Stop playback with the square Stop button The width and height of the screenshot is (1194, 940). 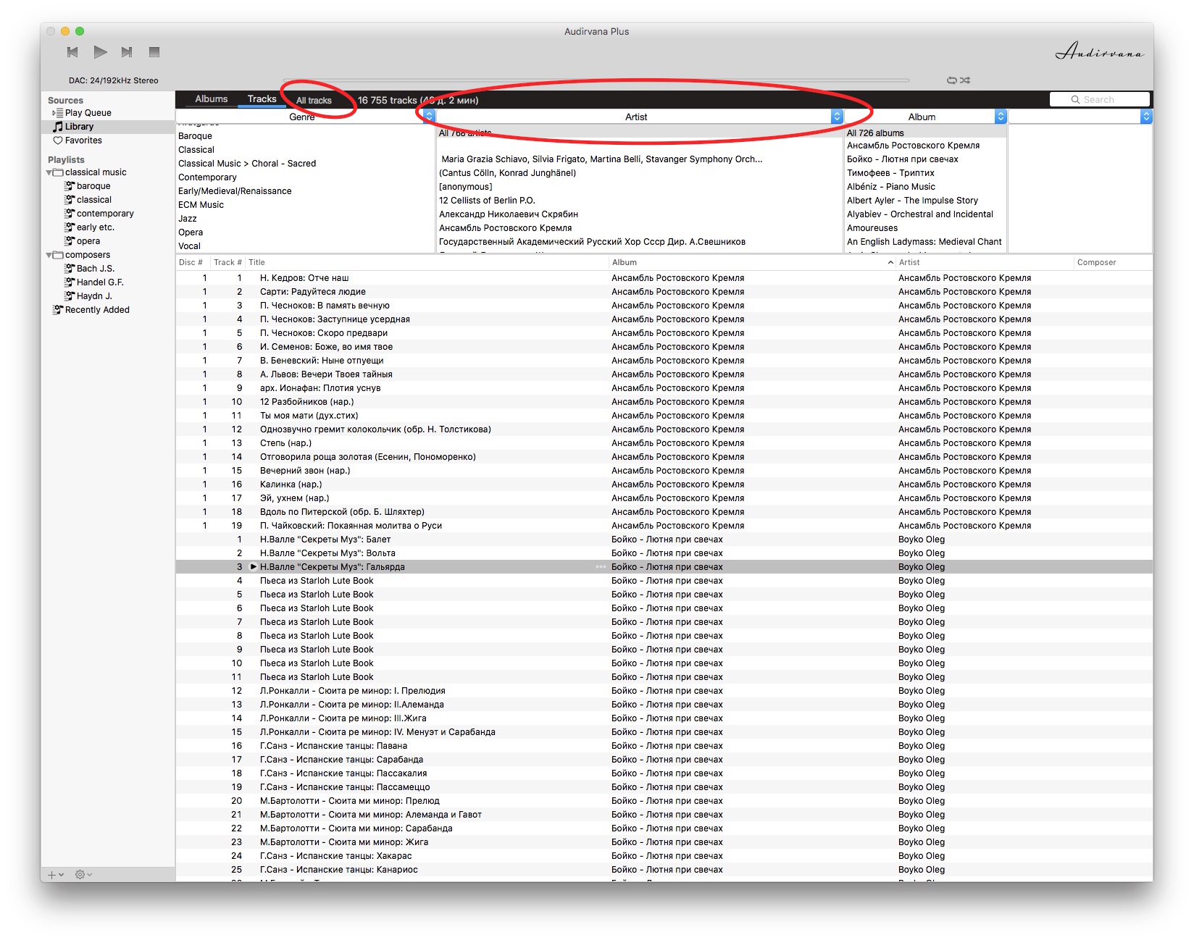click(154, 52)
